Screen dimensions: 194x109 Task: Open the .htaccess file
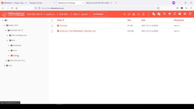coord(63,25)
